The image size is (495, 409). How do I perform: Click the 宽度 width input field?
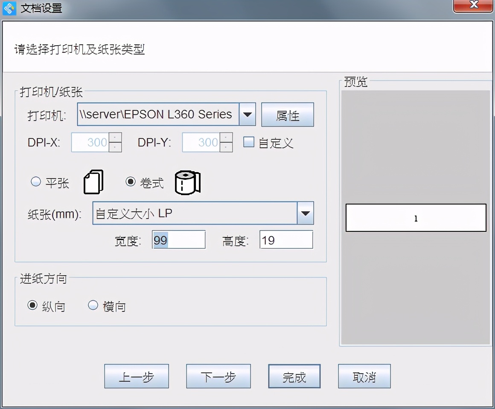(x=178, y=239)
